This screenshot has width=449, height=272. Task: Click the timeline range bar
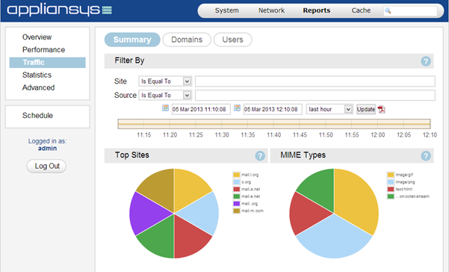274,124
